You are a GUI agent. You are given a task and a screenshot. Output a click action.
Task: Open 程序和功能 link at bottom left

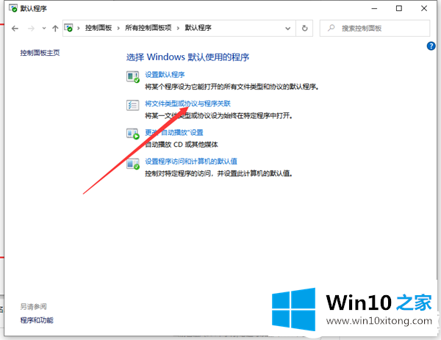click(x=37, y=320)
